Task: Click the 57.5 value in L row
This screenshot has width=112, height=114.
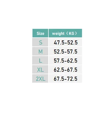Action: pyautogui.click(x=59, y=61)
